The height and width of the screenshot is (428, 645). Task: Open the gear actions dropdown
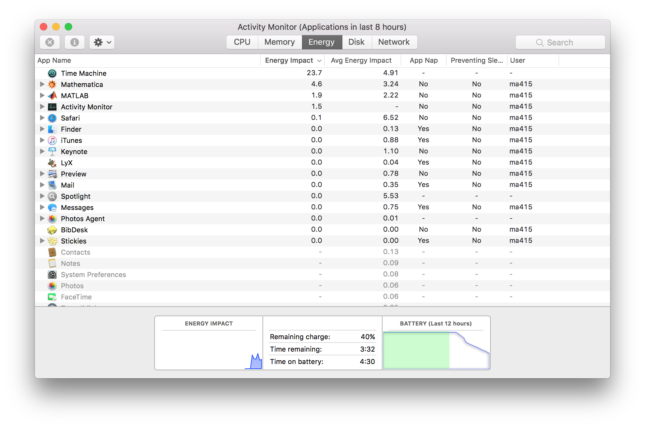pos(102,42)
